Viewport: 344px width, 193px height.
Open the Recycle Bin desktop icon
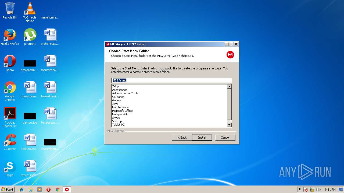coord(10,11)
